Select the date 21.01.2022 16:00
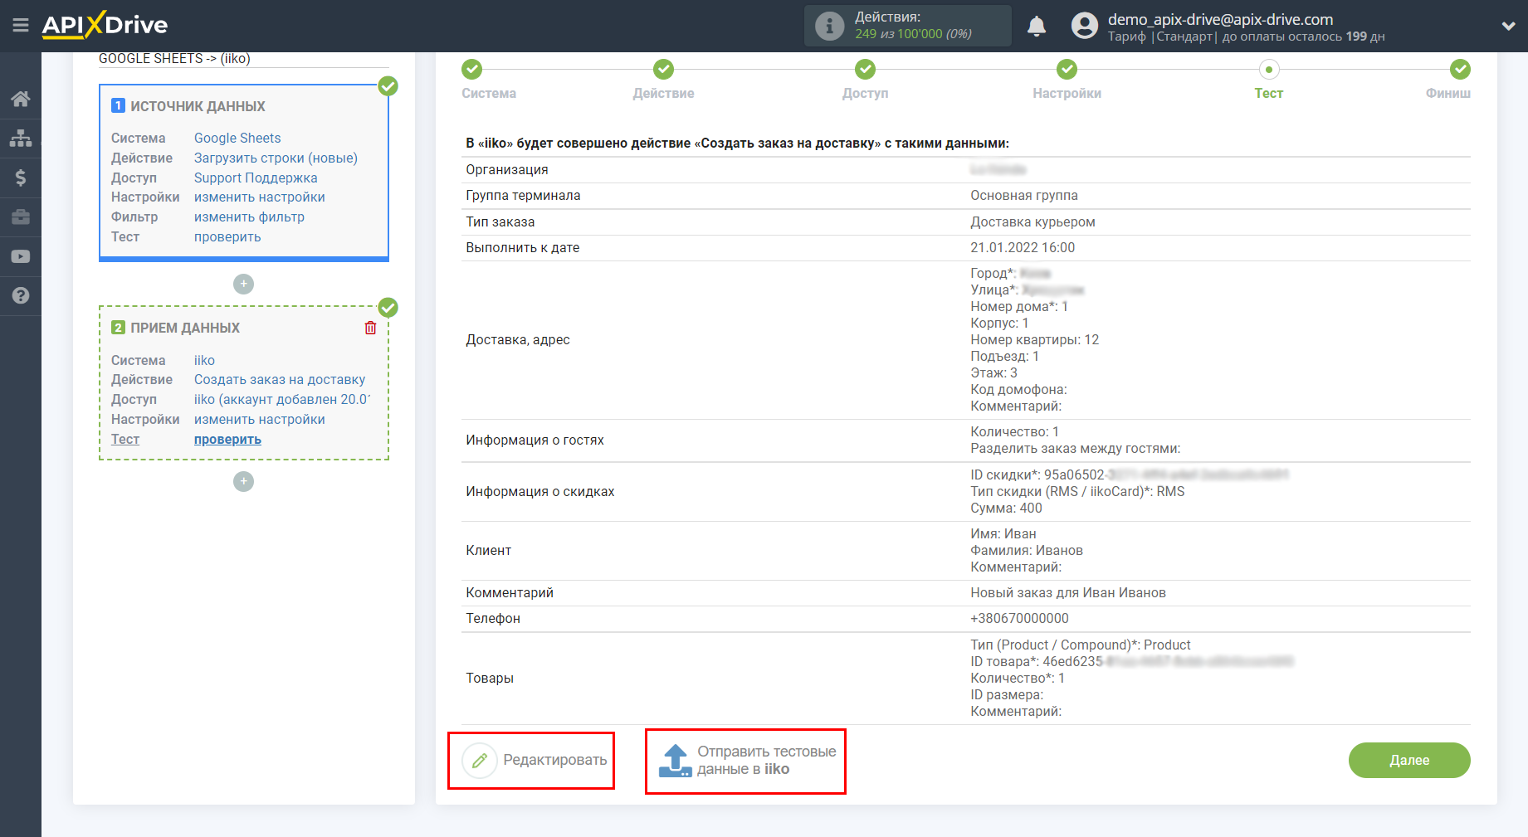The image size is (1528, 837). tap(1023, 248)
